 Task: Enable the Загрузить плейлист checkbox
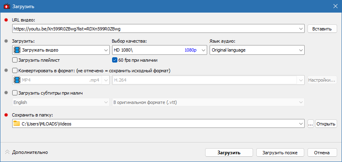pyautogui.click(x=15, y=60)
